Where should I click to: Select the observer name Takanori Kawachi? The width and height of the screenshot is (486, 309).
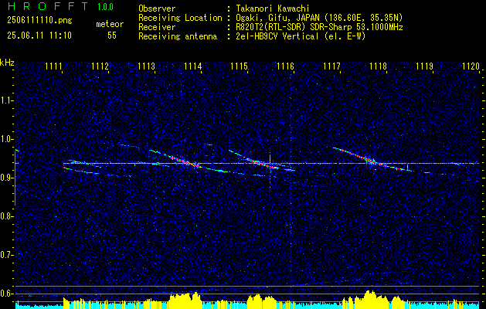pos(272,8)
